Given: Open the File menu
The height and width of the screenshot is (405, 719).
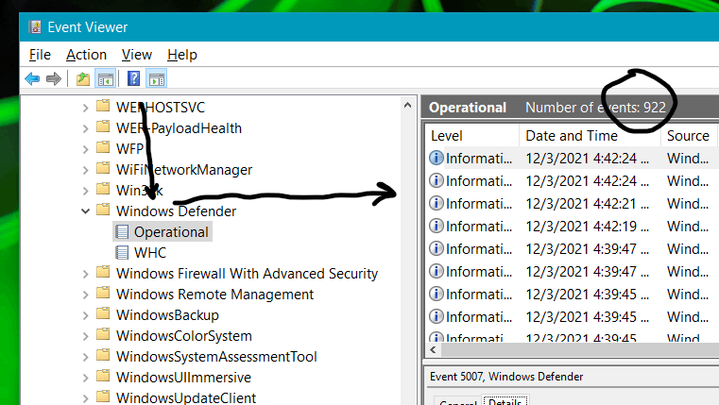Looking at the screenshot, I should [x=40, y=55].
